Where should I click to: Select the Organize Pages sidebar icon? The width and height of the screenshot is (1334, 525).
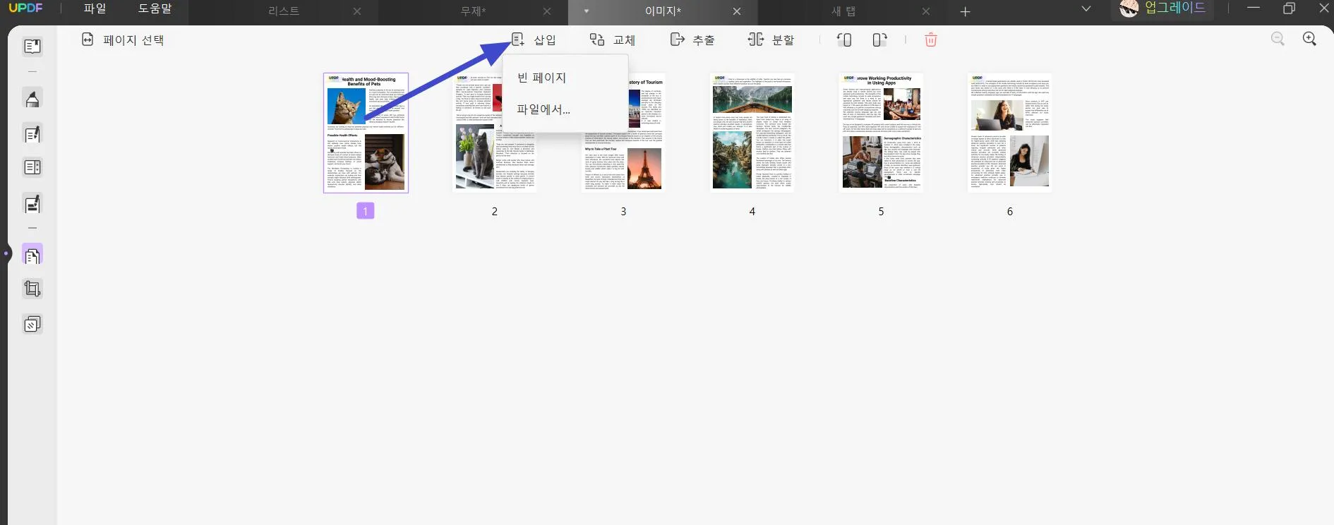point(32,254)
